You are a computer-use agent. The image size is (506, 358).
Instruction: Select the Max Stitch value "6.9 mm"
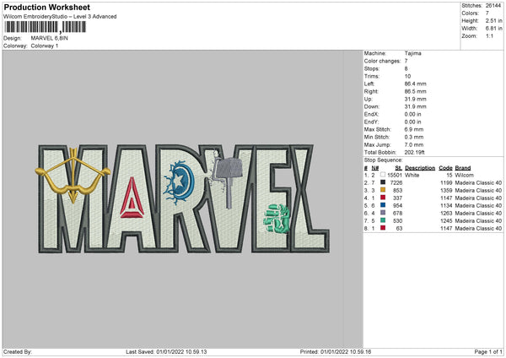tap(414, 129)
